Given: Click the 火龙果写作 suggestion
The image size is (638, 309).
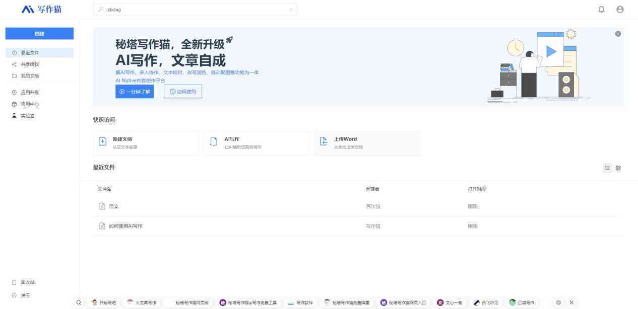Looking at the screenshot, I should [x=142, y=302].
